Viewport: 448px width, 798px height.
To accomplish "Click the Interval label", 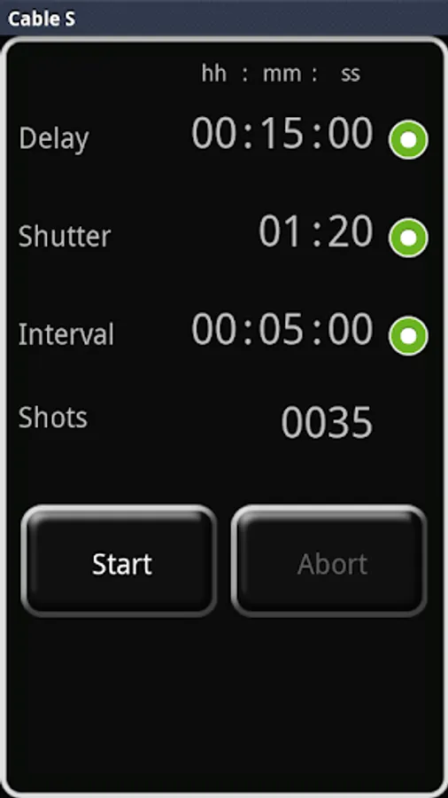I will click(66, 334).
